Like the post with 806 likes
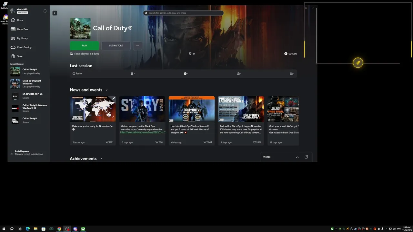This screenshot has height=232, width=413. tap(157, 142)
